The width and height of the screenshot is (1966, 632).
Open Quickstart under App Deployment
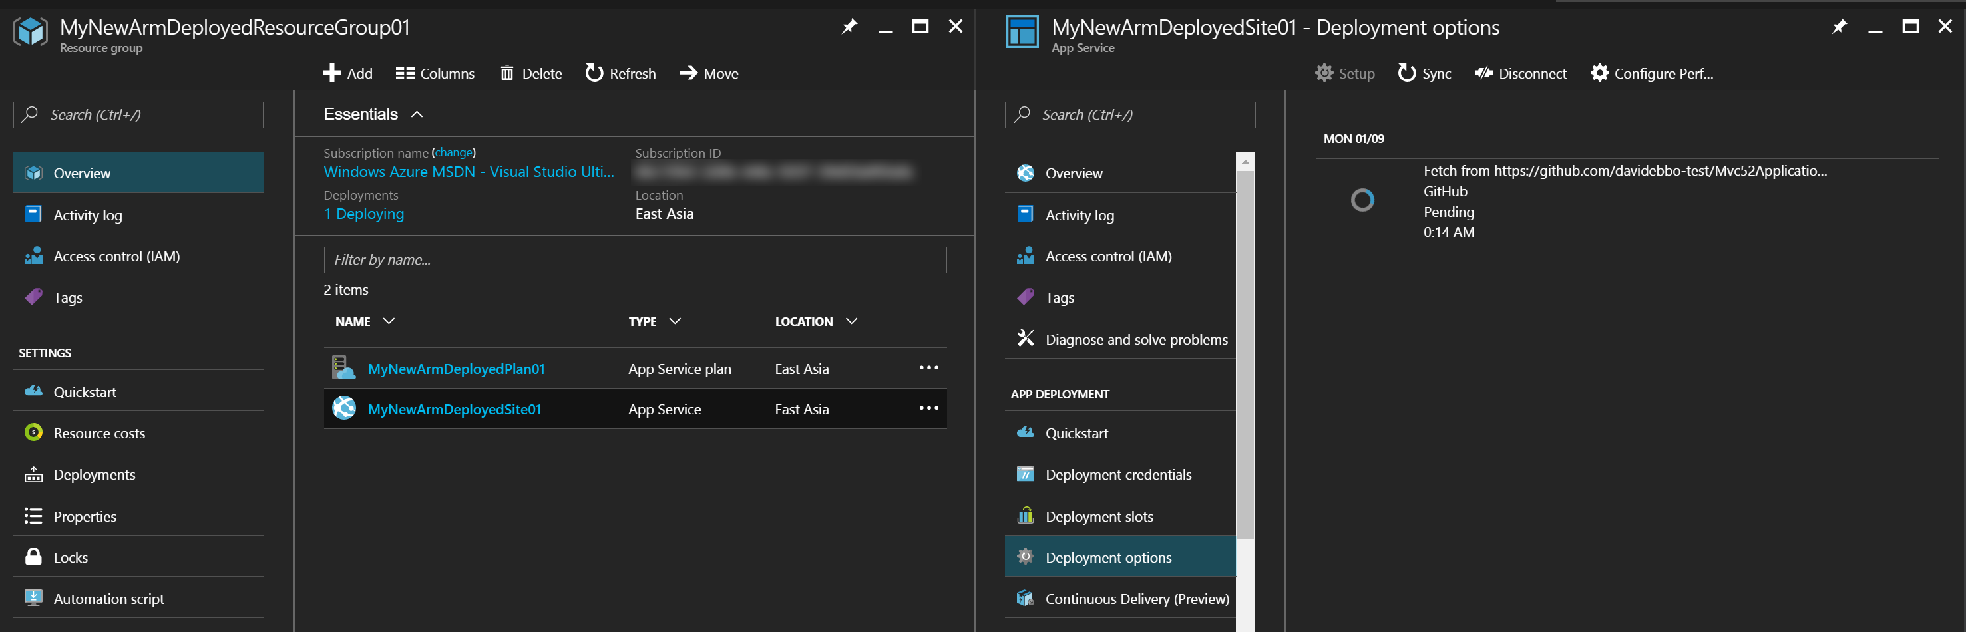click(1119, 433)
